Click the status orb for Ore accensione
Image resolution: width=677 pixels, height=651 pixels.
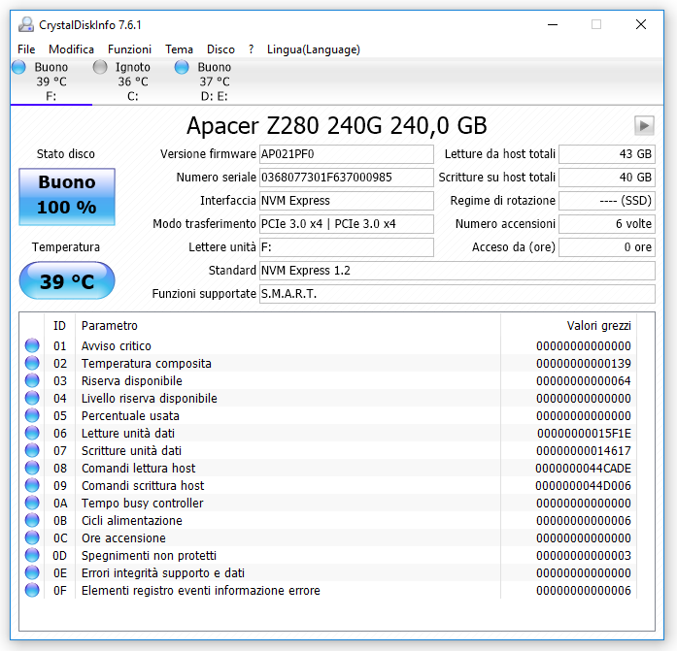(x=32, y=538)
